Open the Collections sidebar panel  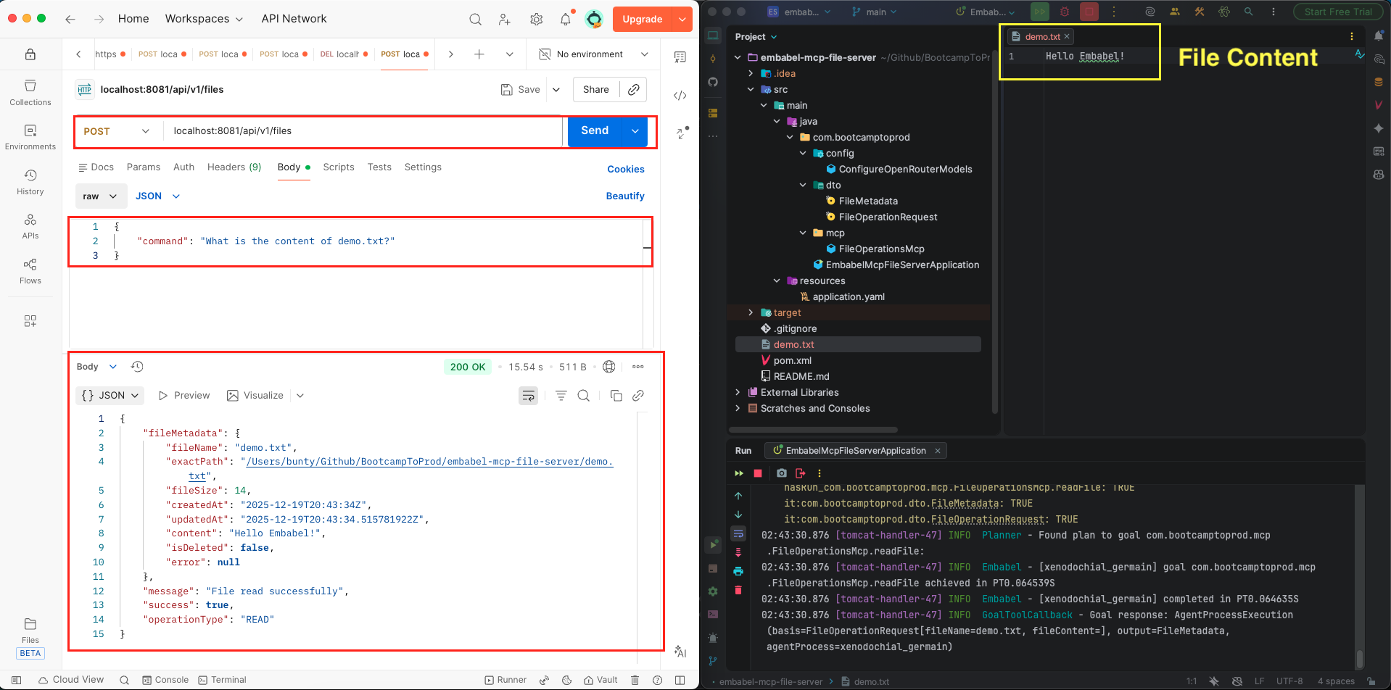tap(30, 93)
